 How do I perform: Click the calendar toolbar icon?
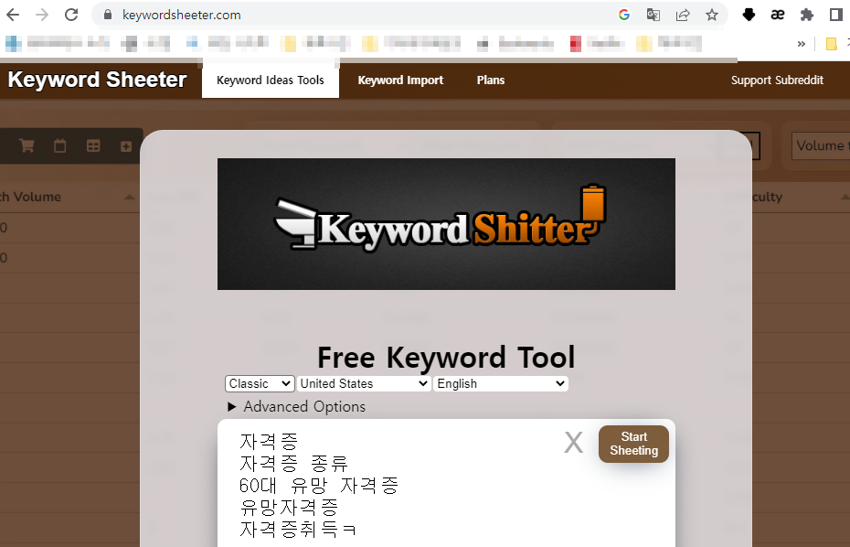59,145
